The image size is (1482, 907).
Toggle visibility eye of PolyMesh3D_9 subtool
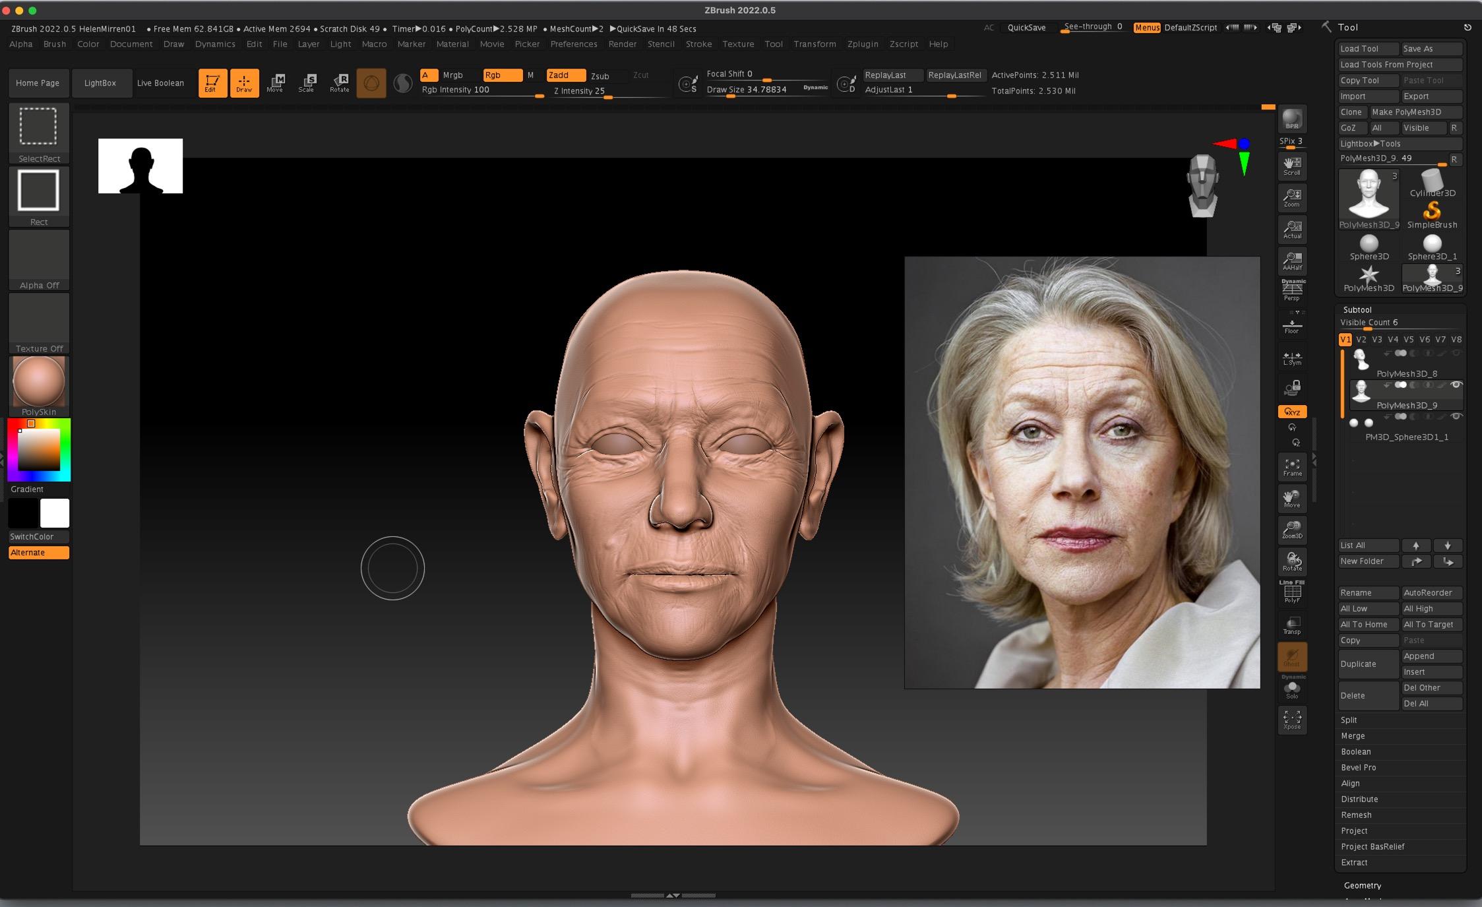click(x=1456, y=385)
